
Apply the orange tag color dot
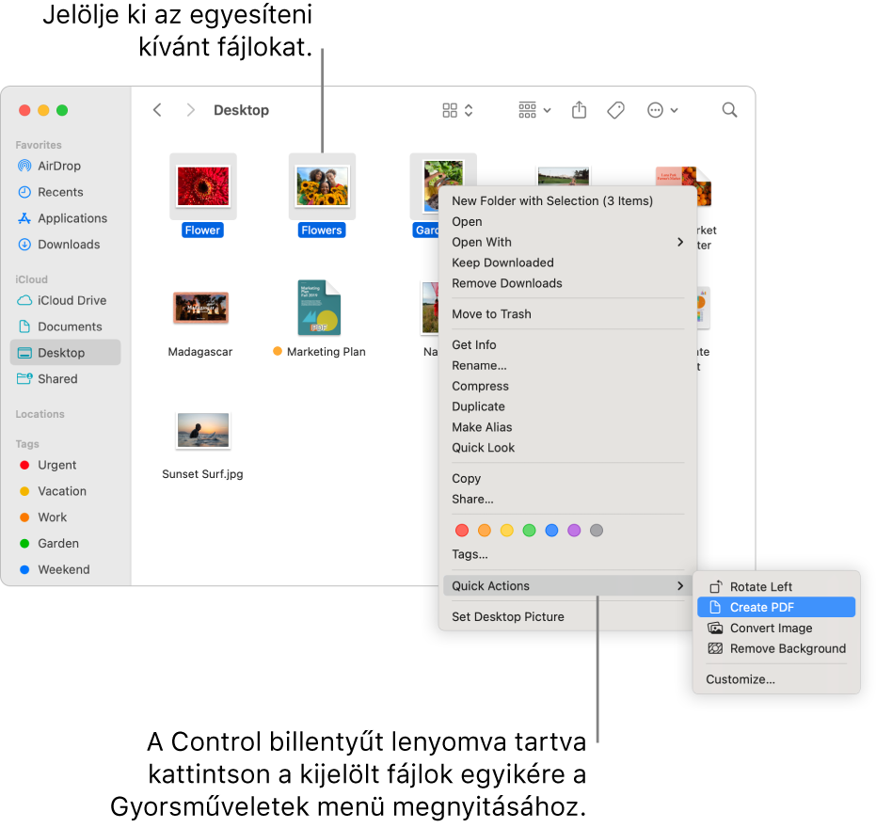485,531
